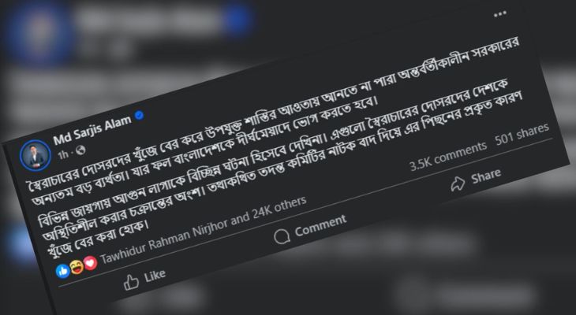This screenshot has height=315, width=576.
Task: Click the blue verified badge beside the name
Action: 139,116
